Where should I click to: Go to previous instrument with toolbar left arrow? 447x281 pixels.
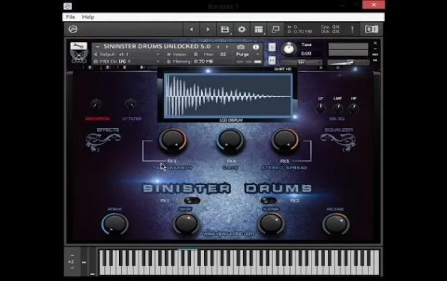(191, 29)
